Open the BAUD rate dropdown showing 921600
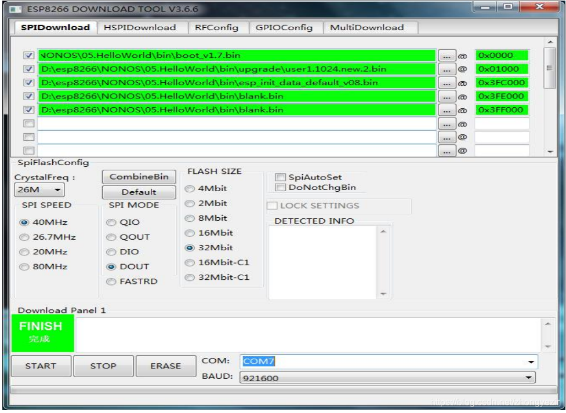Viewport: 566px width, 413px height. click(387, 378)
